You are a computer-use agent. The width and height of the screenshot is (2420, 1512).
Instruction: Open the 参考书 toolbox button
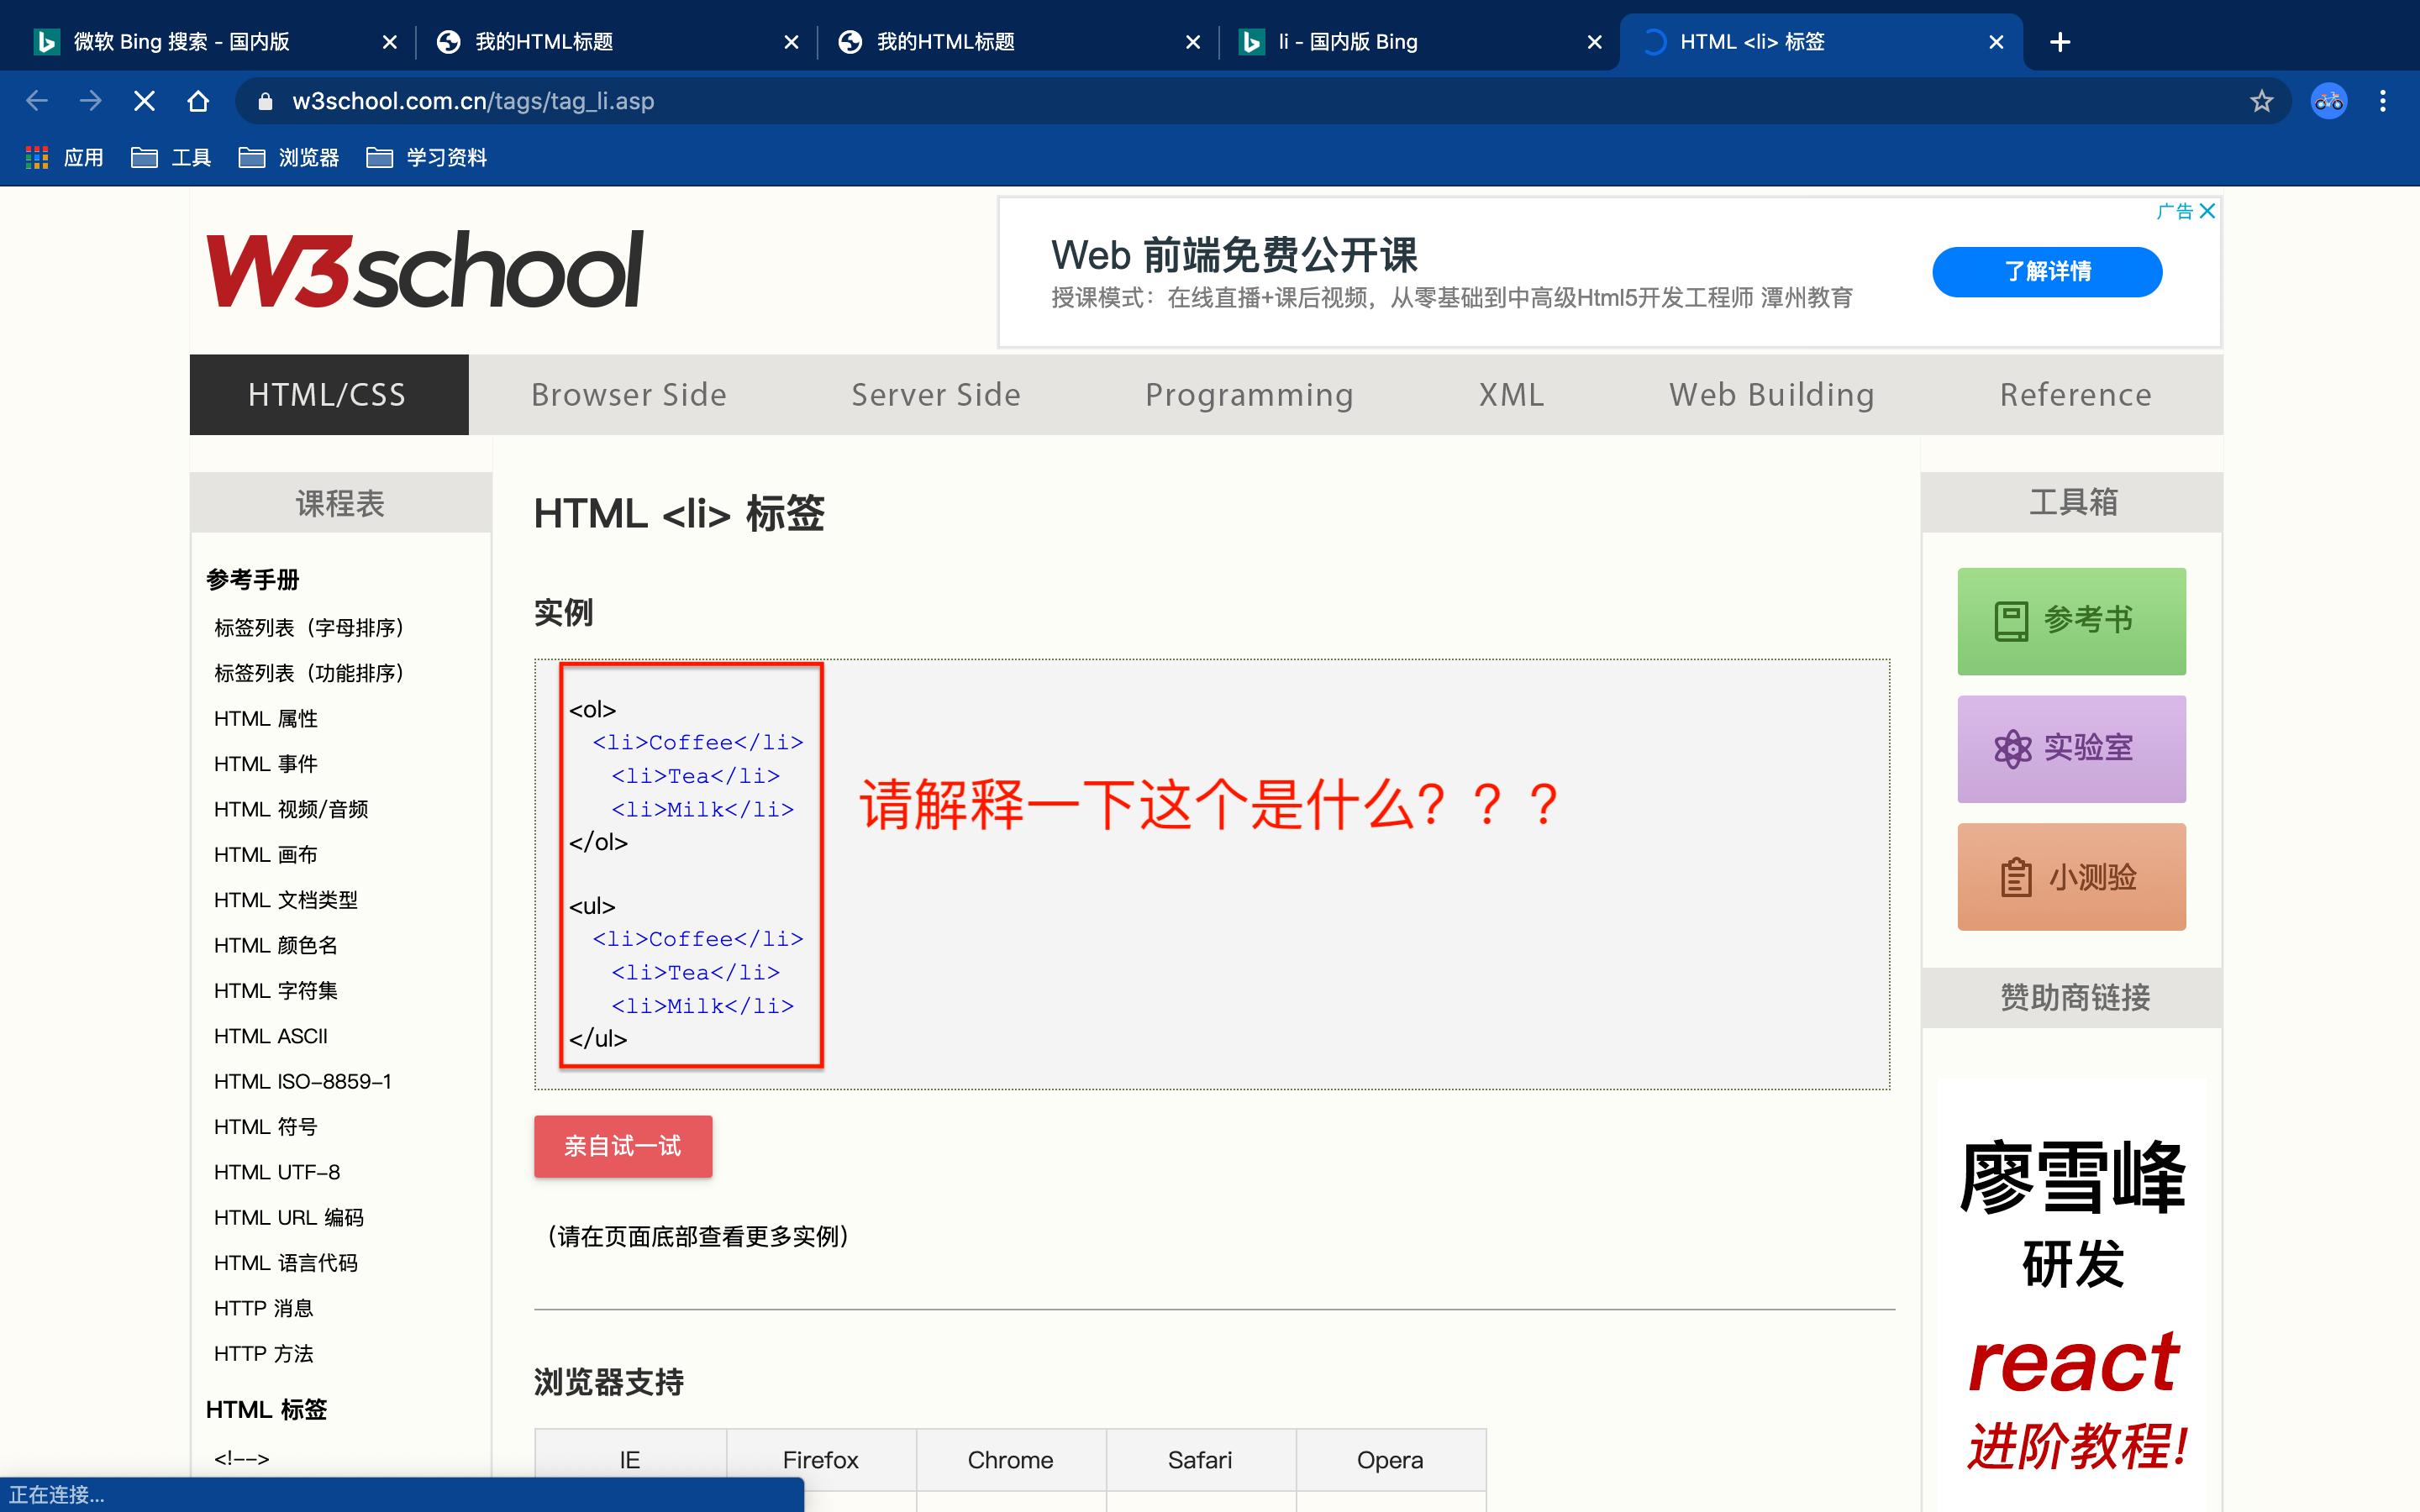coord(2071,621)
